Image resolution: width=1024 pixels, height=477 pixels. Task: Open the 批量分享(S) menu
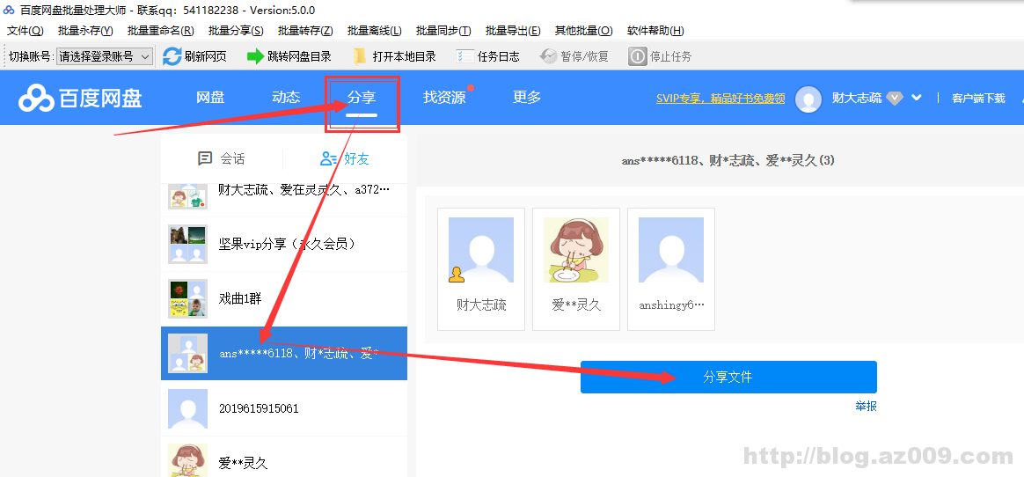[x=236, y=31]
